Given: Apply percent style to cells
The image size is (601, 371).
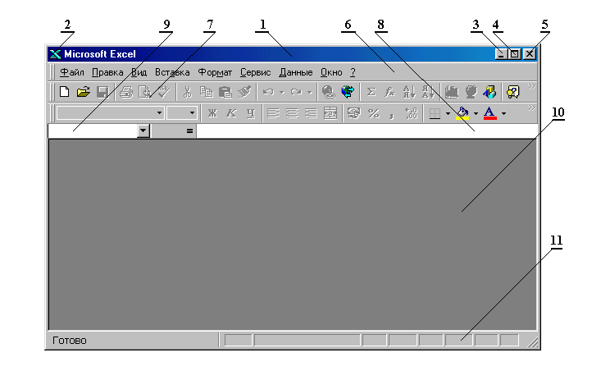Looking at the screenshot, I should tap(373, 113).
